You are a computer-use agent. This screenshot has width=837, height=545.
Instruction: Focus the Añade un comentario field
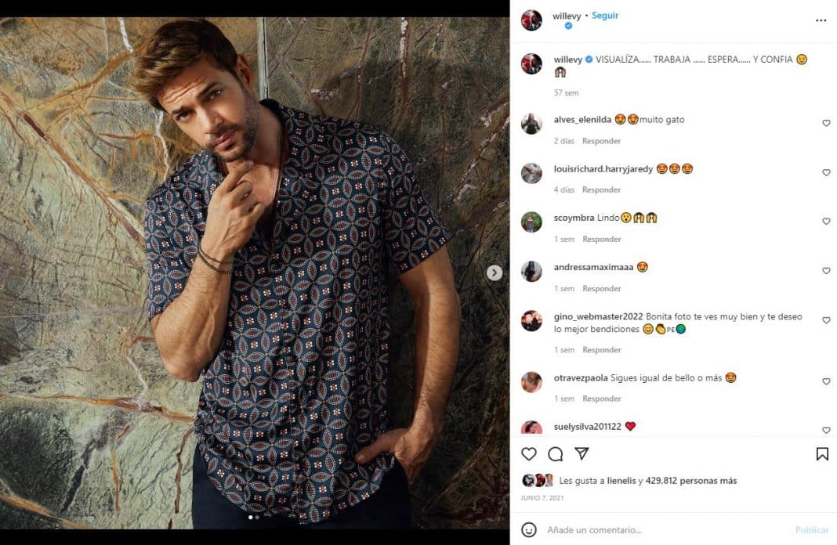point(667,529)
